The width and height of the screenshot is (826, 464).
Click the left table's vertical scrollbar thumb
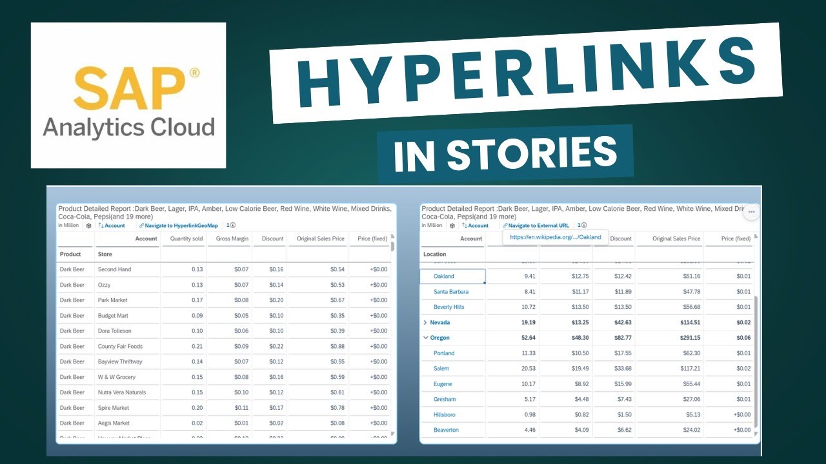(x=392, y=246)
